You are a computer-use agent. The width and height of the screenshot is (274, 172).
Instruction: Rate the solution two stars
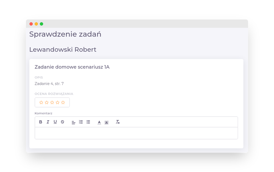click(47, 102)
